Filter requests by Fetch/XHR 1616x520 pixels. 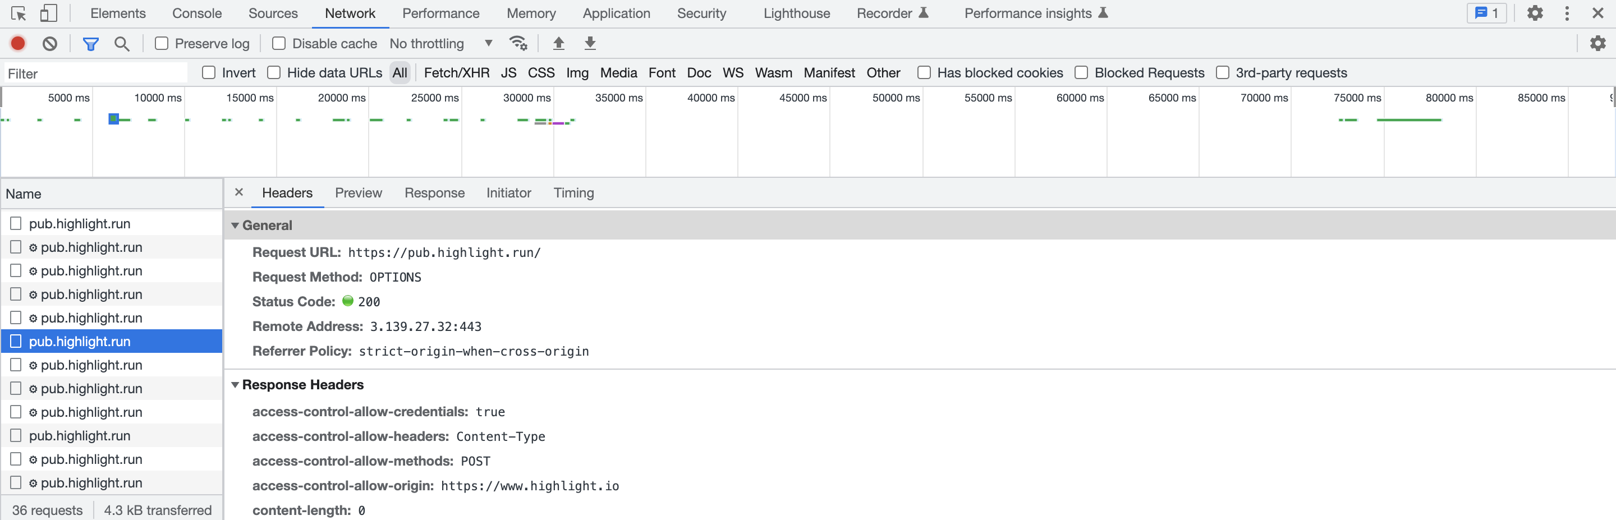pos(457,73)
